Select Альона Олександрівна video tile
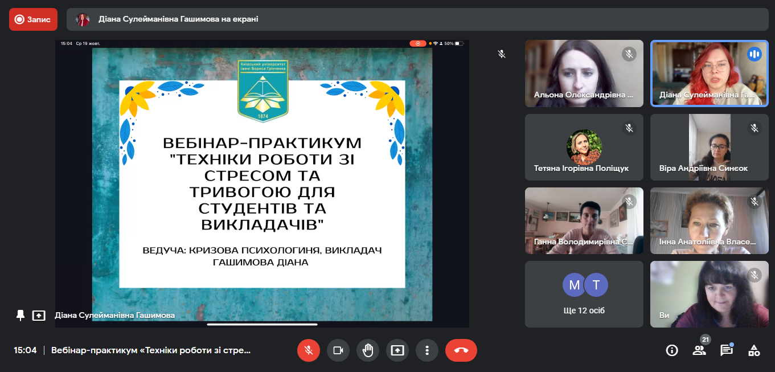The image size is (775, 372). (584, 73)
